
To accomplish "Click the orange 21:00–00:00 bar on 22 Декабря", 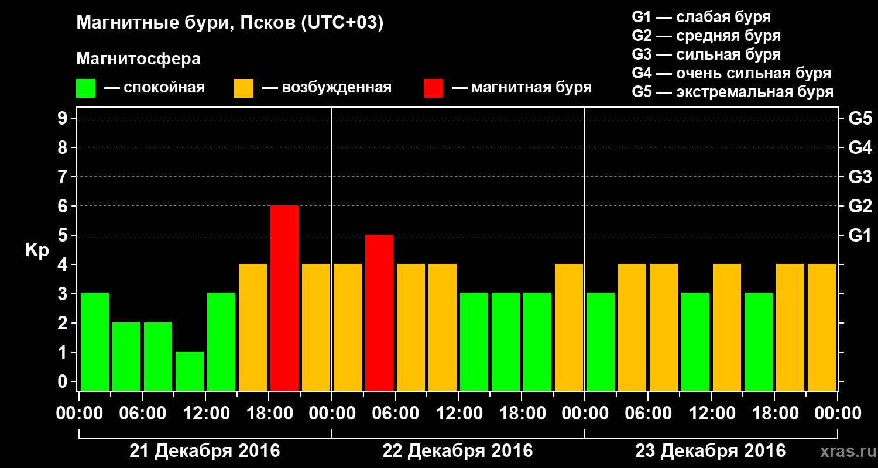I will point(569,328).
